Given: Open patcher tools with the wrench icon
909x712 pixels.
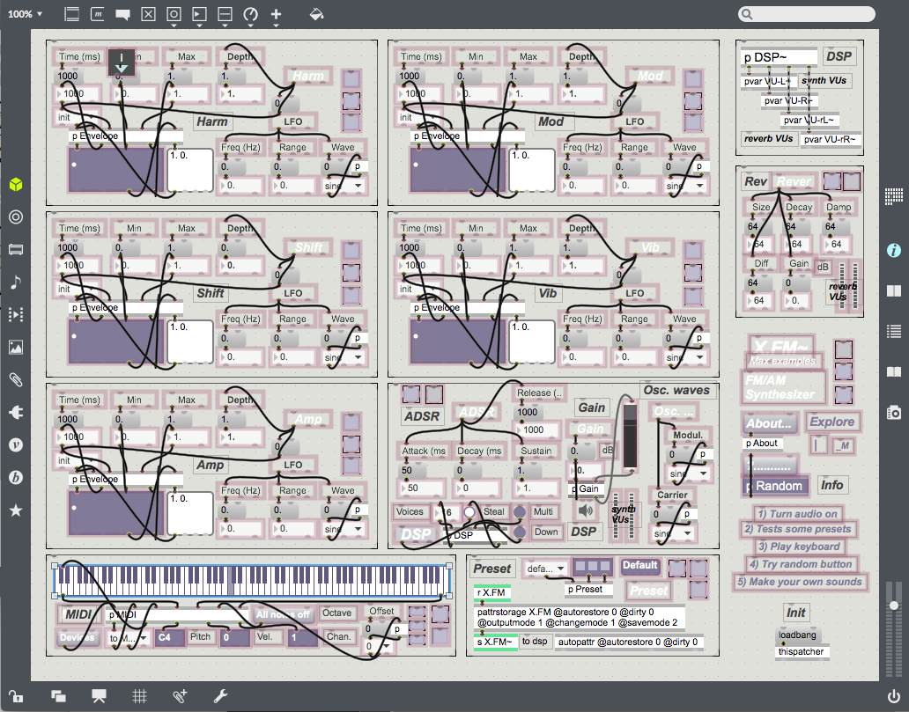Looking at the screenshot, I should (x=221, y=696).
